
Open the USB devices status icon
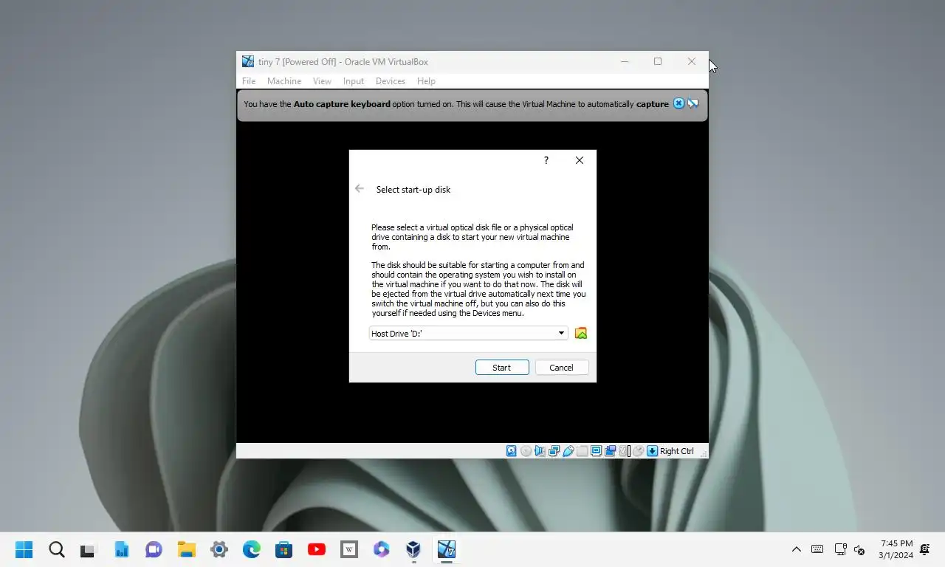568,451
